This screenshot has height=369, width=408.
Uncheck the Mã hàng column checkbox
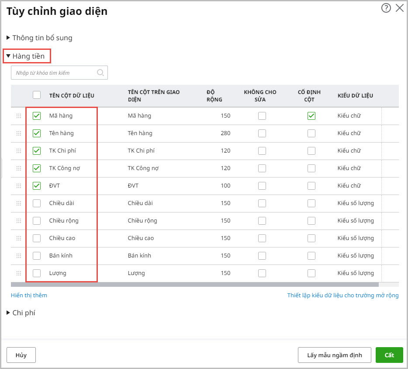[x=37, y=116]
